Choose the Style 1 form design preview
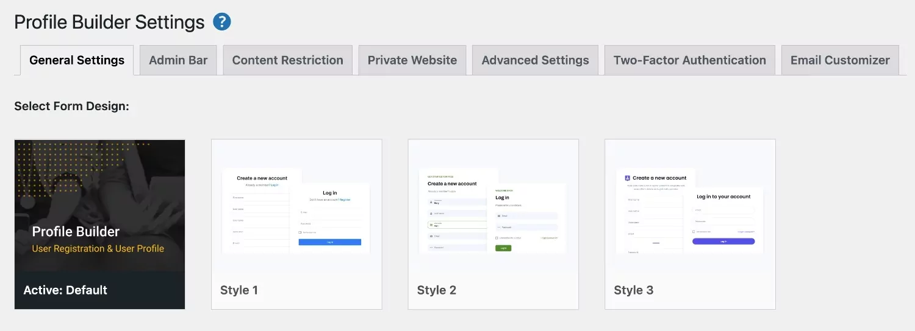915x331 pixels. tap(296, 224)
